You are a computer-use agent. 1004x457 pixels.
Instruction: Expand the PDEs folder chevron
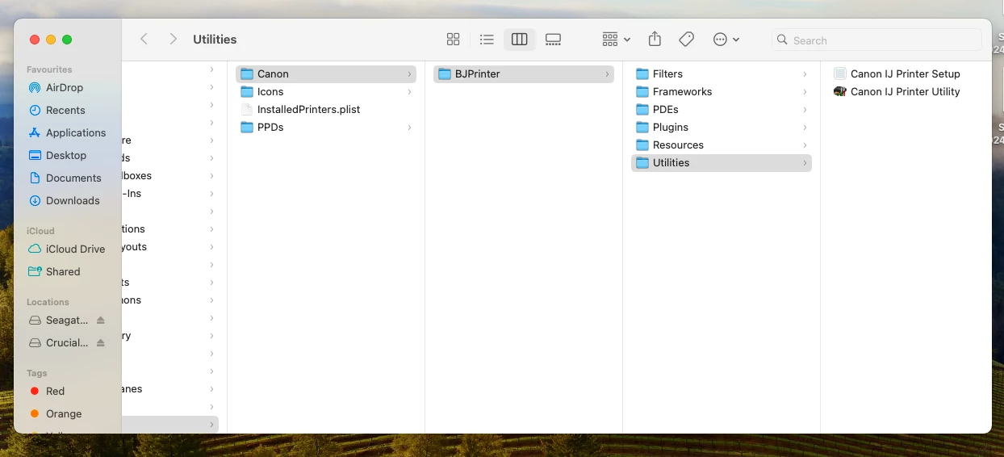click(805, 110)
